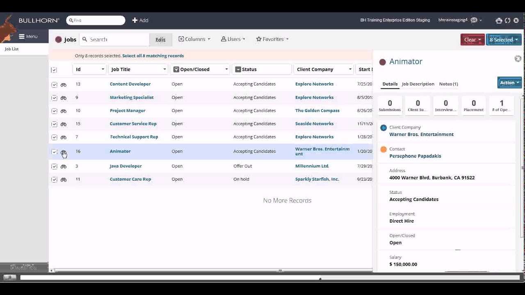Open Persephone Papadakis contact link
525x295 pixels.
[x=415, y=156]
